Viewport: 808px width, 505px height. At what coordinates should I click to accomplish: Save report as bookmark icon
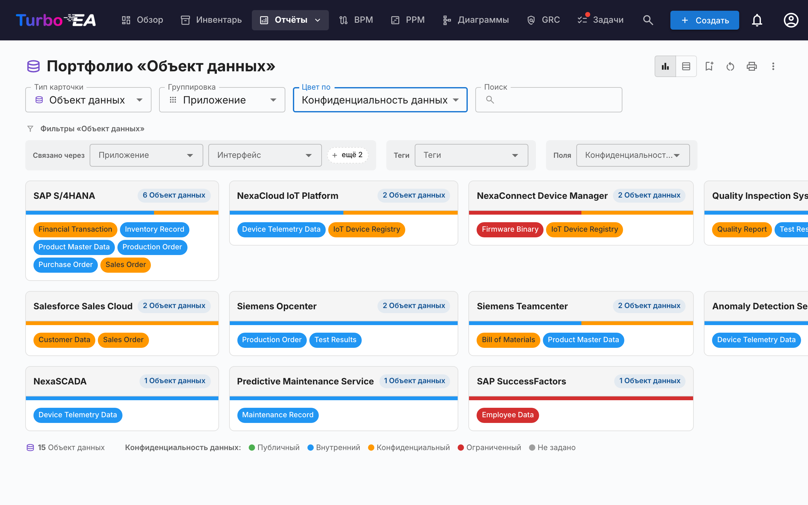[709, 66]
